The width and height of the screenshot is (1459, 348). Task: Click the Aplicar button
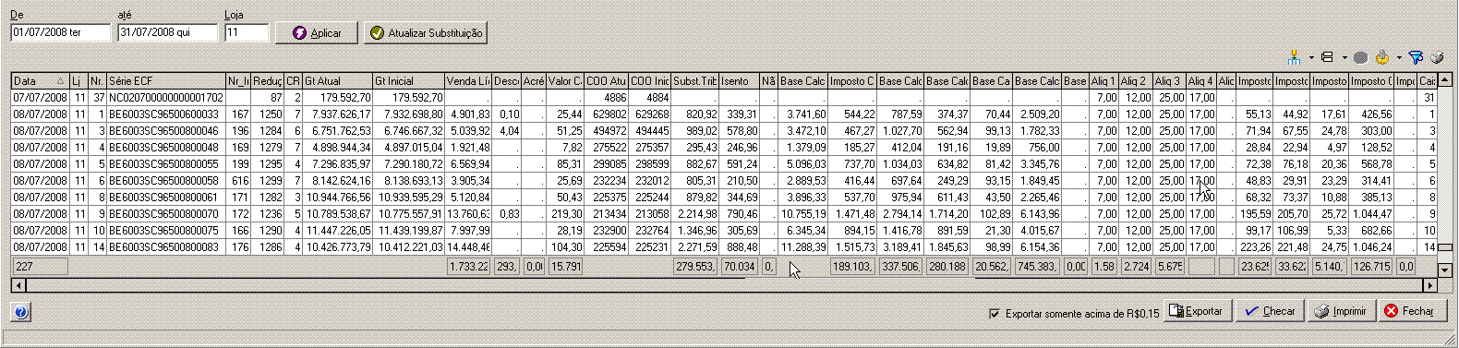(x=317, y=32)
